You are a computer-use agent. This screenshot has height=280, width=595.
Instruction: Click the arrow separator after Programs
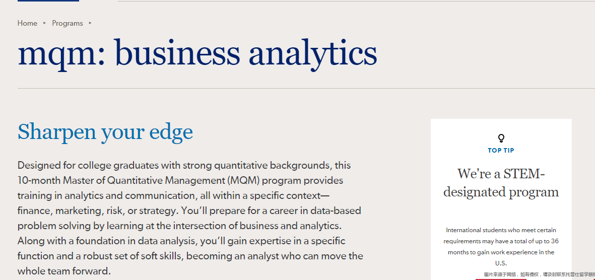tap(90, 23)
